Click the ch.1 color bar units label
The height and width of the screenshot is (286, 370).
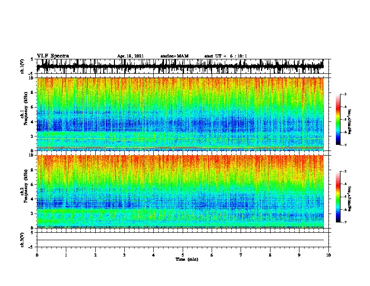(x=350, y=122)
